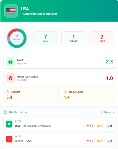Click the 3-2 score in Turkiye match
Image resolution: width=118 pixels, height=149 pixels.
pyautogui.click(x=110, y=141)
